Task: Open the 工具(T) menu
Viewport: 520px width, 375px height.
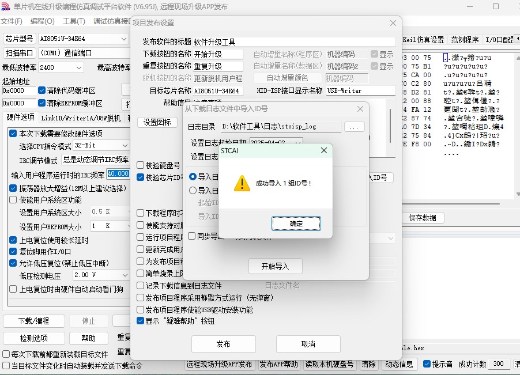Action: click(74, 21)
